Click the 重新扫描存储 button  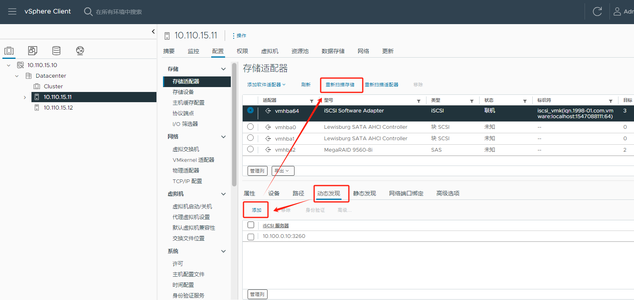339,85
